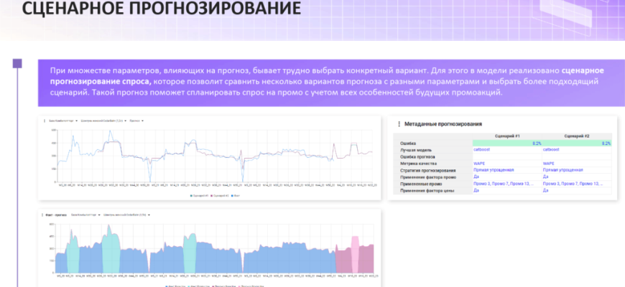Select the Сценарий #2 column header
625x287 pixels.
(x=577, y=136)
